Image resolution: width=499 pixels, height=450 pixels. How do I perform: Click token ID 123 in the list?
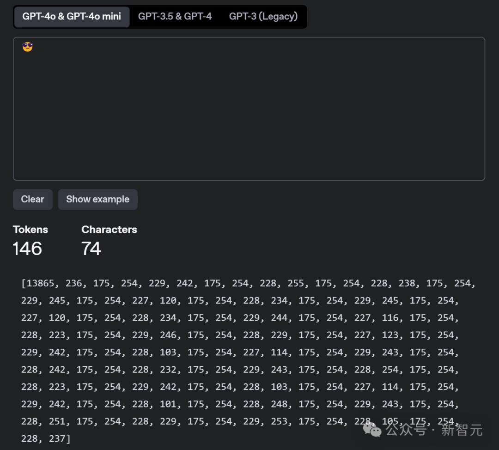[x=390, y=335]
